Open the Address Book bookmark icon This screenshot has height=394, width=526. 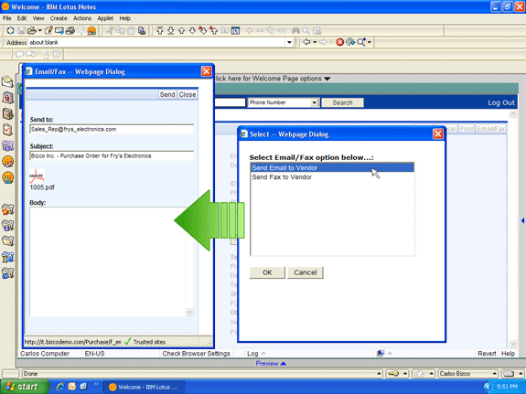7,114
